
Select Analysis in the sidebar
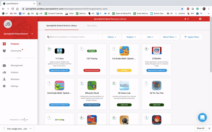coord(14,72)
